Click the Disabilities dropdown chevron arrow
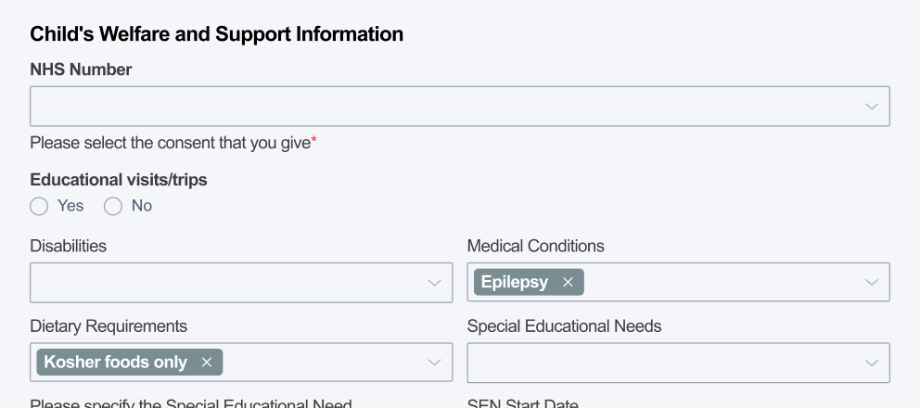Image resolution: width=920 pixels, height=408 pixels. (x=434, y=283)
